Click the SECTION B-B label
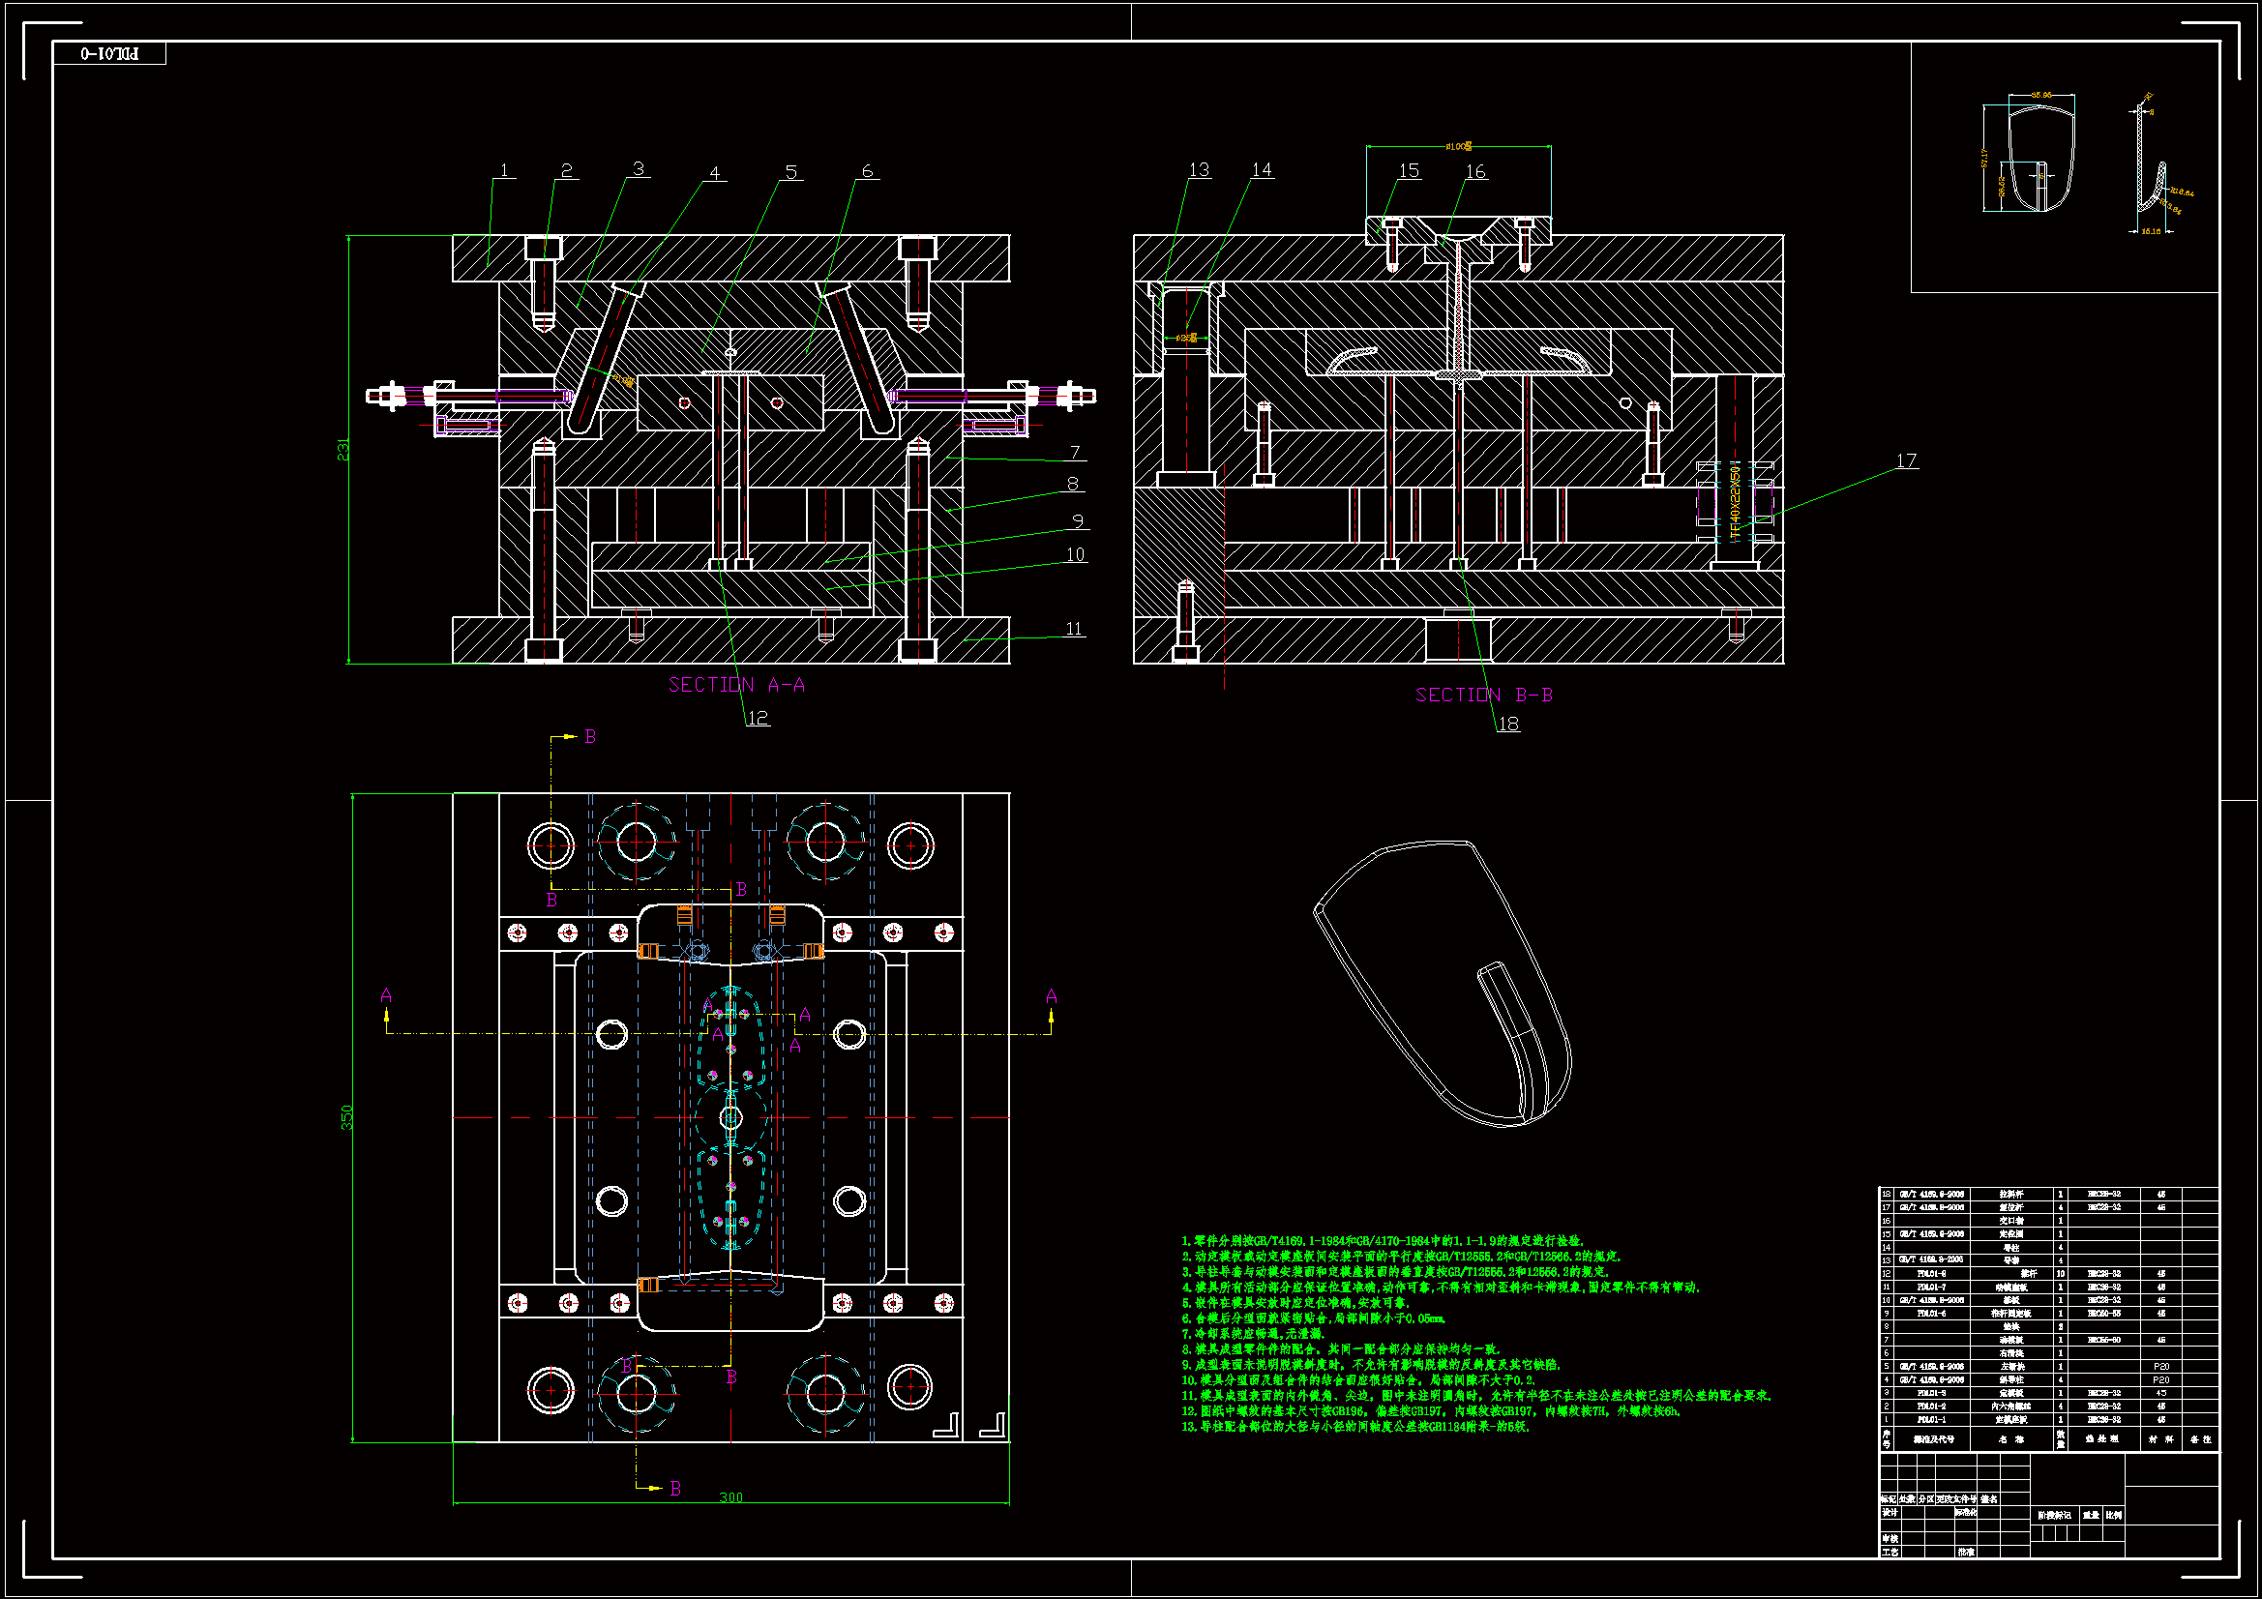The width and height of the screenshot is (2262, 1599). [1484, 695]
